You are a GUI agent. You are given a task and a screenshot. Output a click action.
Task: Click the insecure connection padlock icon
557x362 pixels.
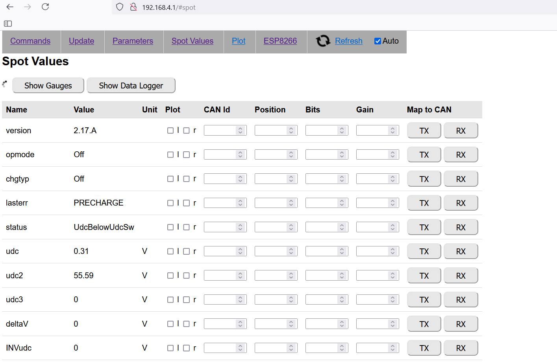(133, 7)
